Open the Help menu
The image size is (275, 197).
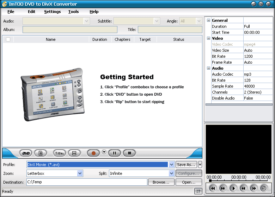[94, 12]
